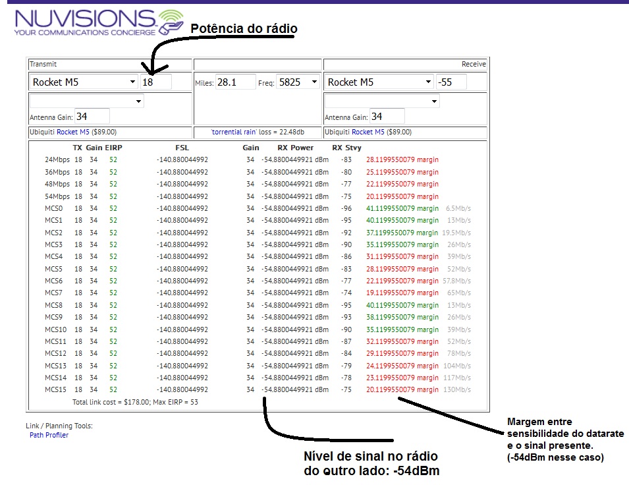Click the RX Power column header
Screen dimensions: 629x485
295,148
